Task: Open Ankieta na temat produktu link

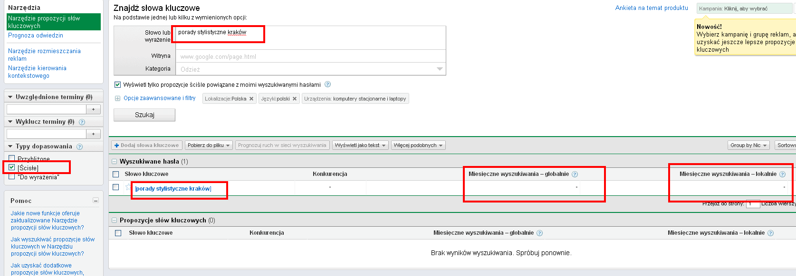Action: [x=652, y=8]
